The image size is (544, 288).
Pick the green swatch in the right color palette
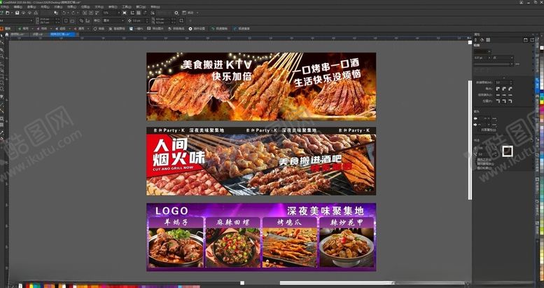pyautogui.click(x=542, y=97)
